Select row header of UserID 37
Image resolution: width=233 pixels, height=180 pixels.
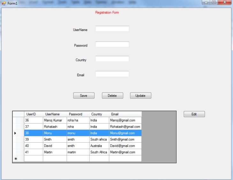click(19, 127)
